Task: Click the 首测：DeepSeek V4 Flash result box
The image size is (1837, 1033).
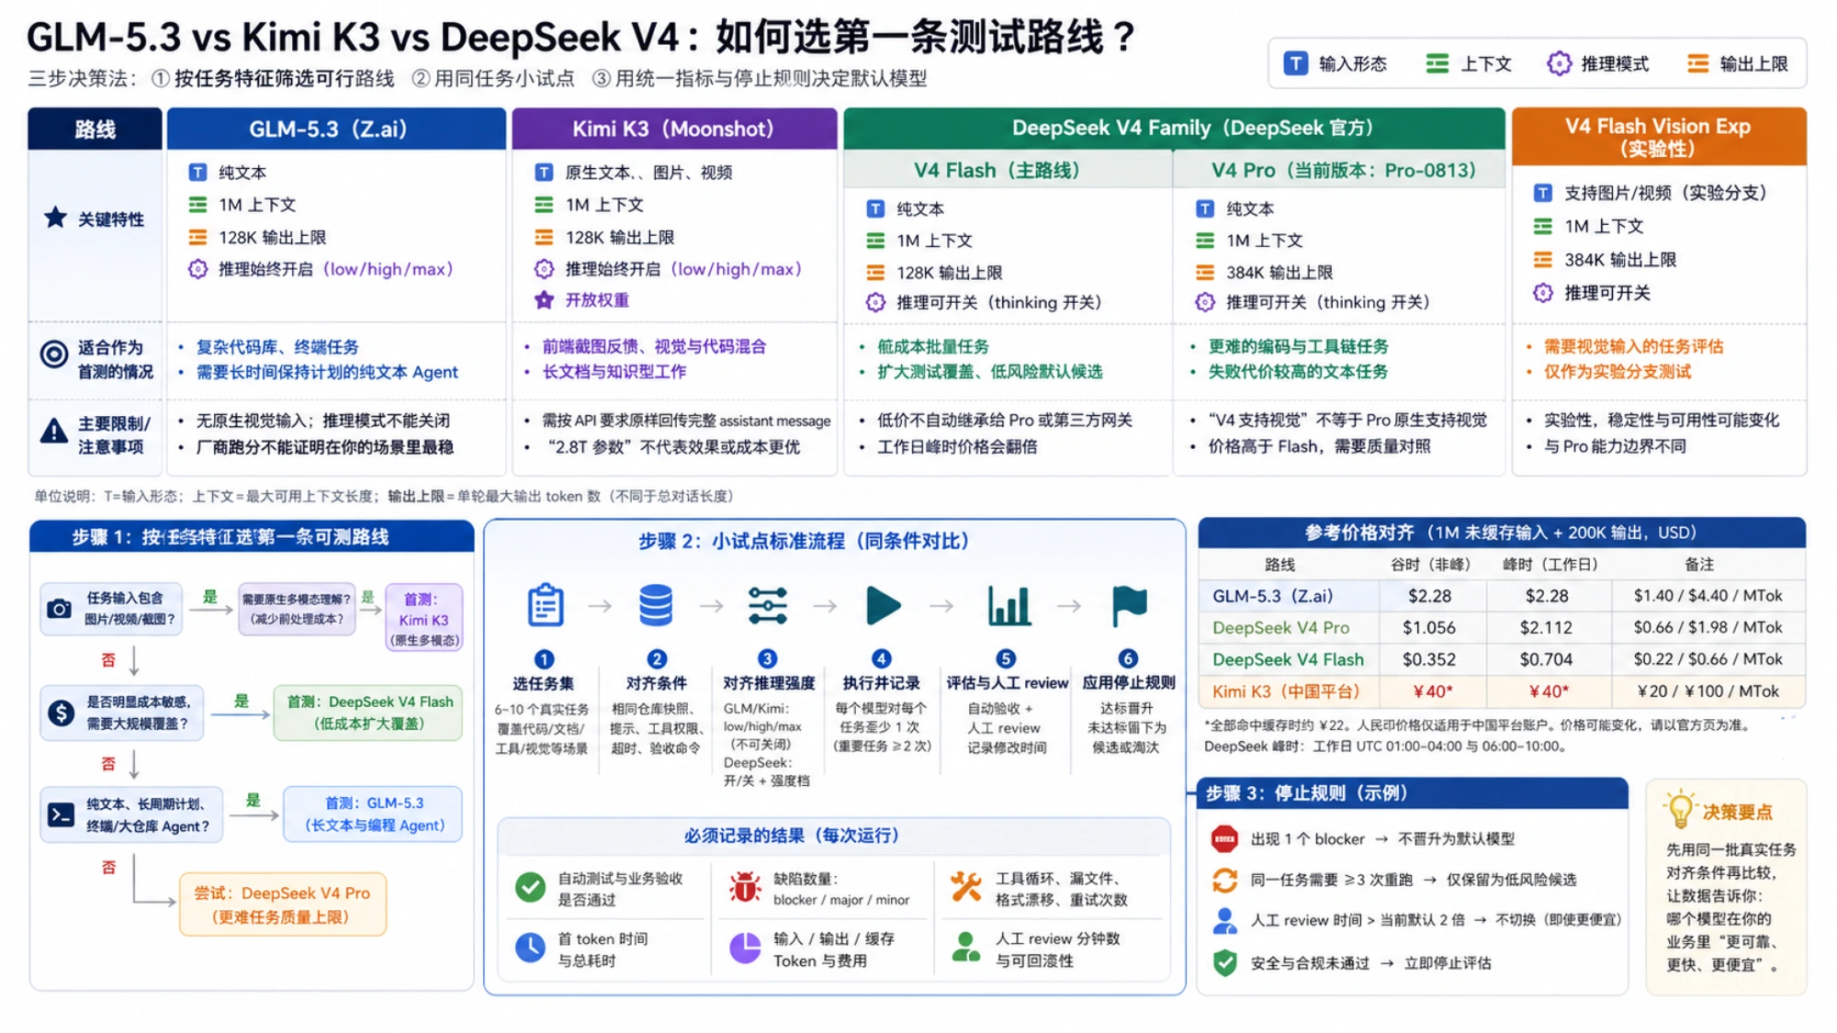Action: pyautogui.click(x=368, y=713)
